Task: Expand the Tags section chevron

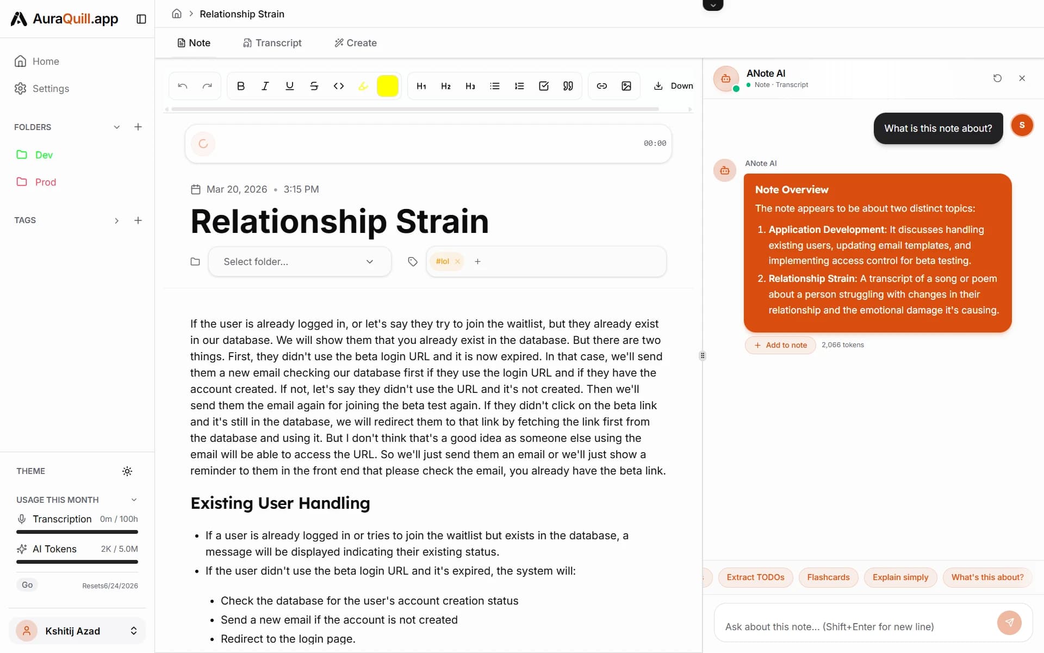Action: click(x=116, y=220)
